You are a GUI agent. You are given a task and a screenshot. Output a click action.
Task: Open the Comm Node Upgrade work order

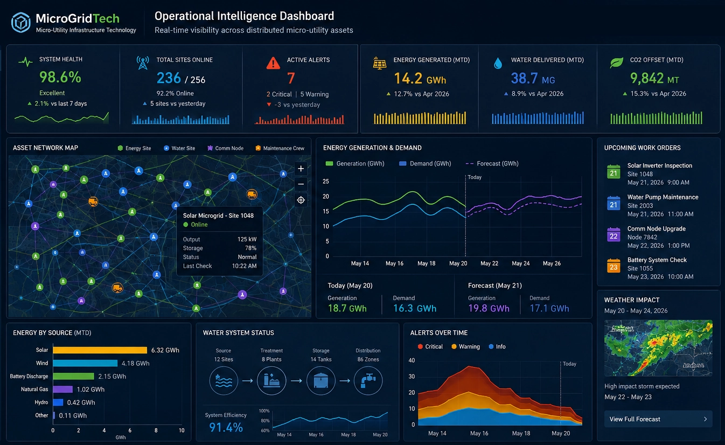(659, 237)
